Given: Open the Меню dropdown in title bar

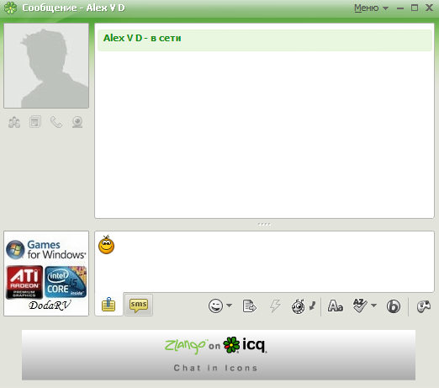Looking at the screenshot, I should (x=371, y=8).
